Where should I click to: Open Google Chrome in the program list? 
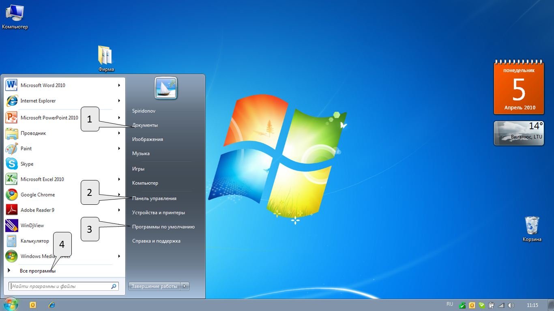[37, 195]
